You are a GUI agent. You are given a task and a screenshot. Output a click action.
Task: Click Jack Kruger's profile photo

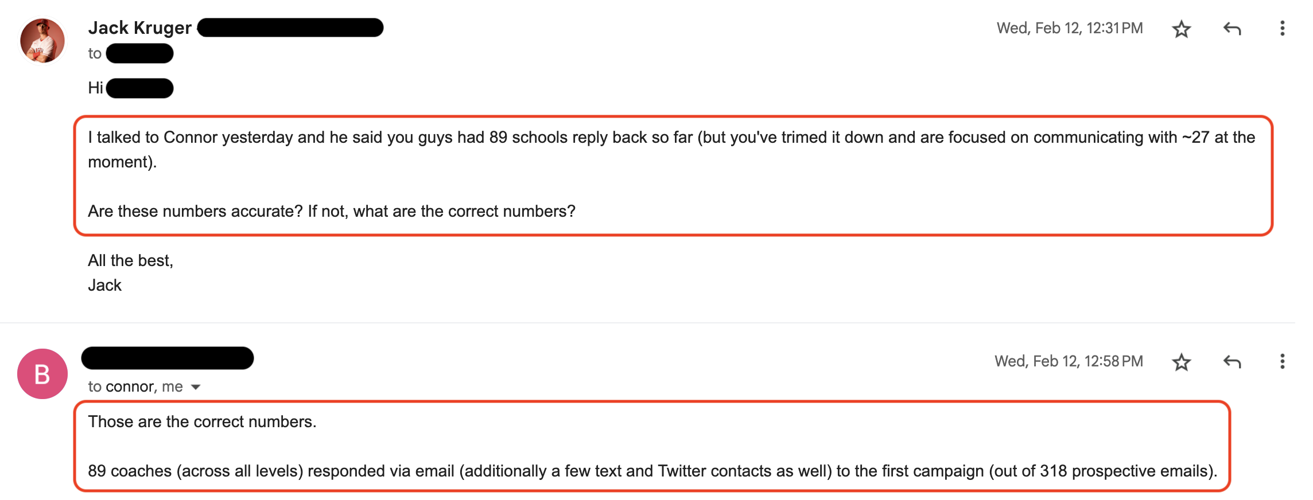click(42, 40)
